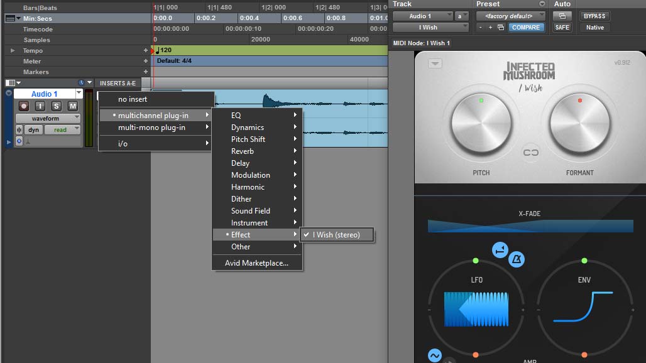Click the X-FADE slider bar
This screenshot has height=363, width=646.
click(530, 226)
